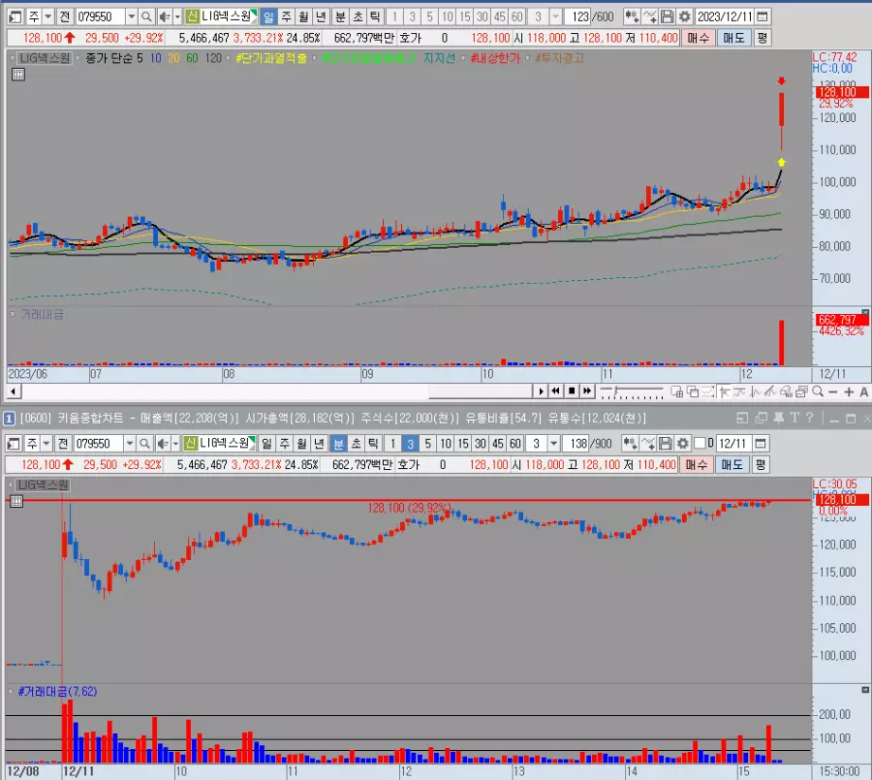Click the speaker icon in the top chart toolbar
Screen dimensions: 872x780
[x=164, y=16]
